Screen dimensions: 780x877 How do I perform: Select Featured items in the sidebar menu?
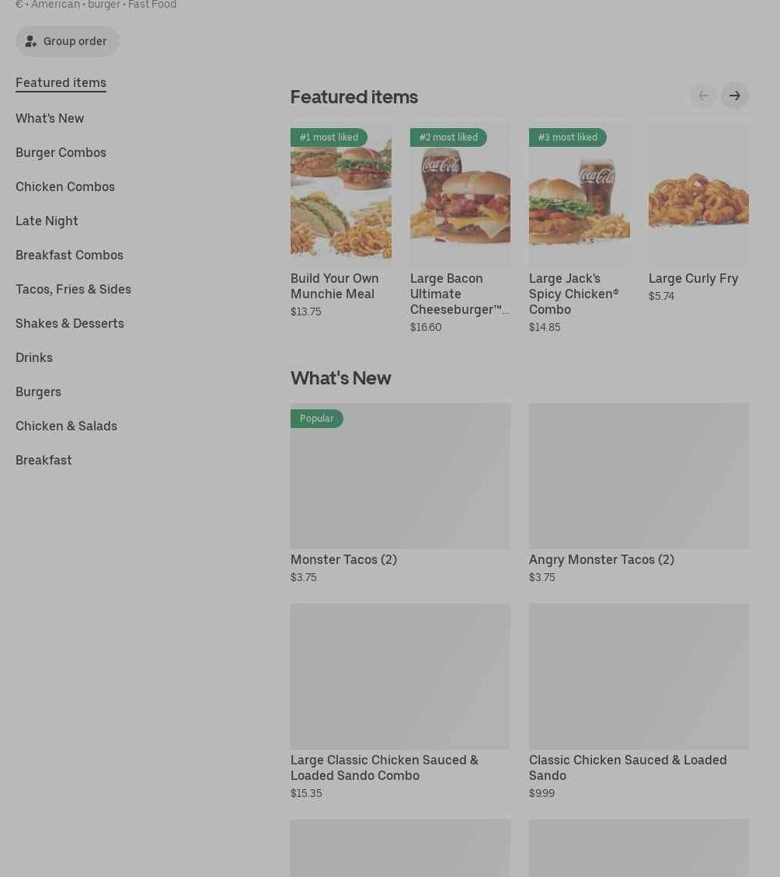[61, 82]
